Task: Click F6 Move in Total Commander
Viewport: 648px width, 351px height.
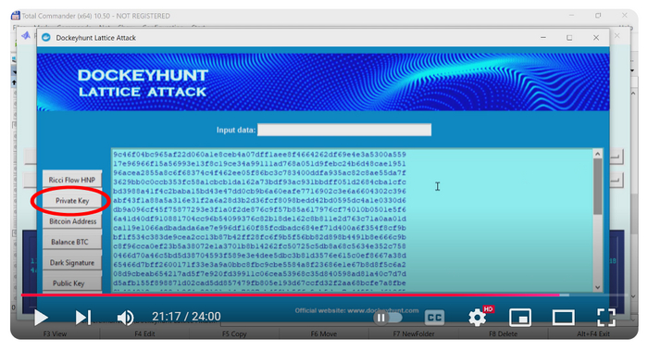Action: click(324, 333)
